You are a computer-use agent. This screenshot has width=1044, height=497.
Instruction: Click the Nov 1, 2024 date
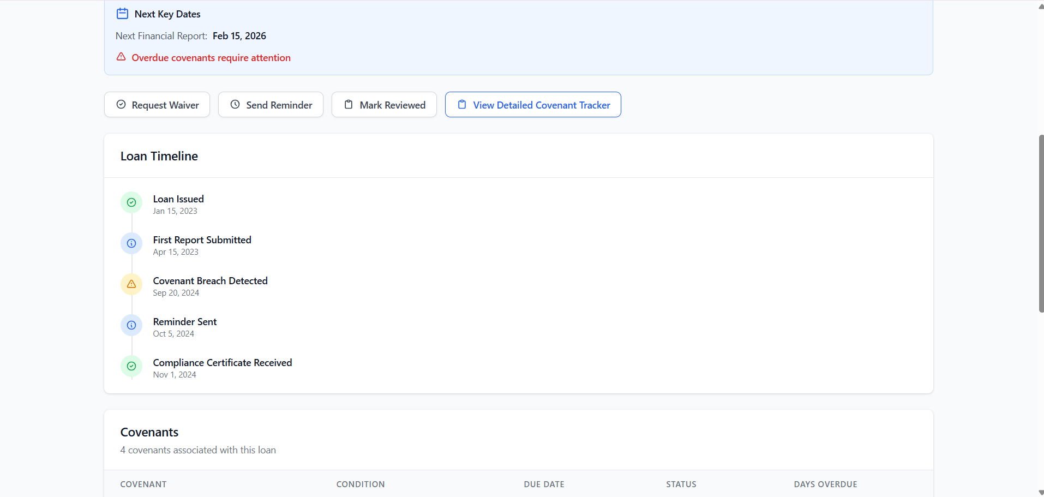(175, 375)
